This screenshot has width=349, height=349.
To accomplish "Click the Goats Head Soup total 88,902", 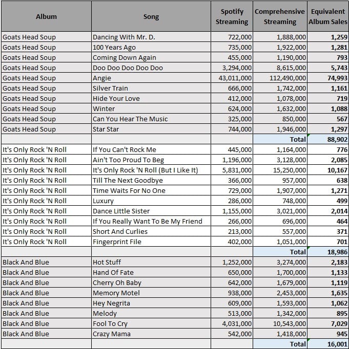I will [x=328, y=139].
